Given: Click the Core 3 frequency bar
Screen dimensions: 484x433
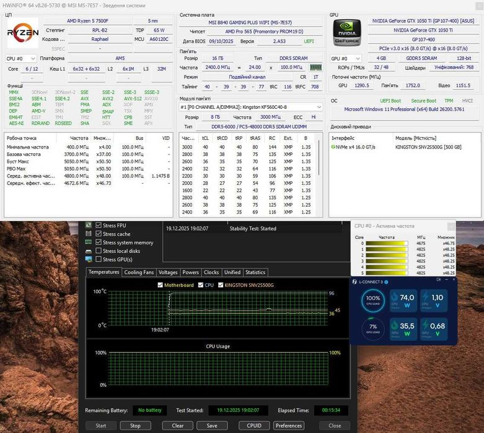Looking at the screenshot, I should tap(387, 261).
